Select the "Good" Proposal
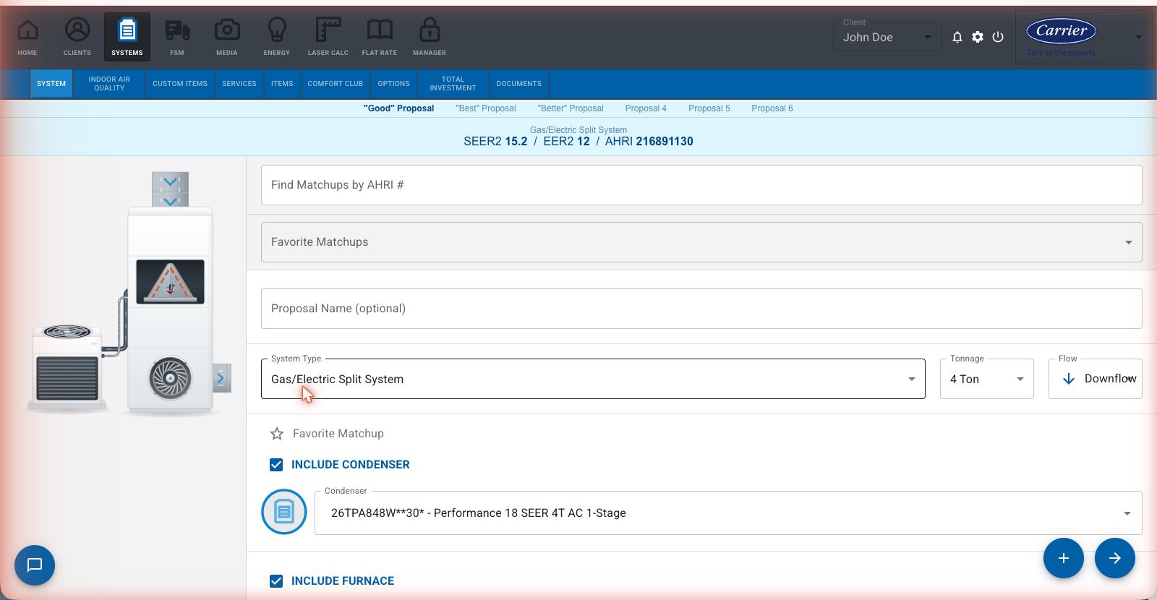This screenshot has height=600, width=1157. [399, 108]
